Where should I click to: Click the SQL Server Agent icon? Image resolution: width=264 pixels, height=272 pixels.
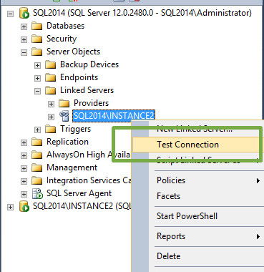(x=37, y=193)
